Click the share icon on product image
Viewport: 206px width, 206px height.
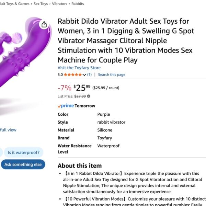44,24
